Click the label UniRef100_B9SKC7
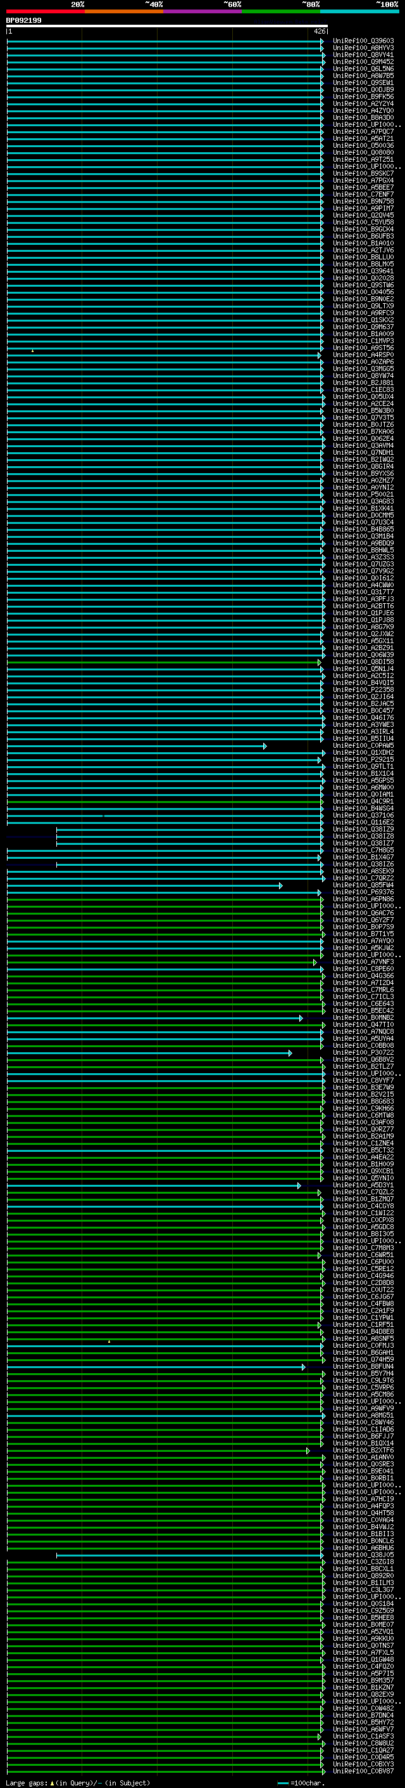405x1788 pixels. click(x=363, y=174)
